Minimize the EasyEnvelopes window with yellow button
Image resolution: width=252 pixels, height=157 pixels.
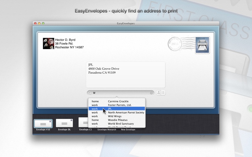(x=39, y=23)
